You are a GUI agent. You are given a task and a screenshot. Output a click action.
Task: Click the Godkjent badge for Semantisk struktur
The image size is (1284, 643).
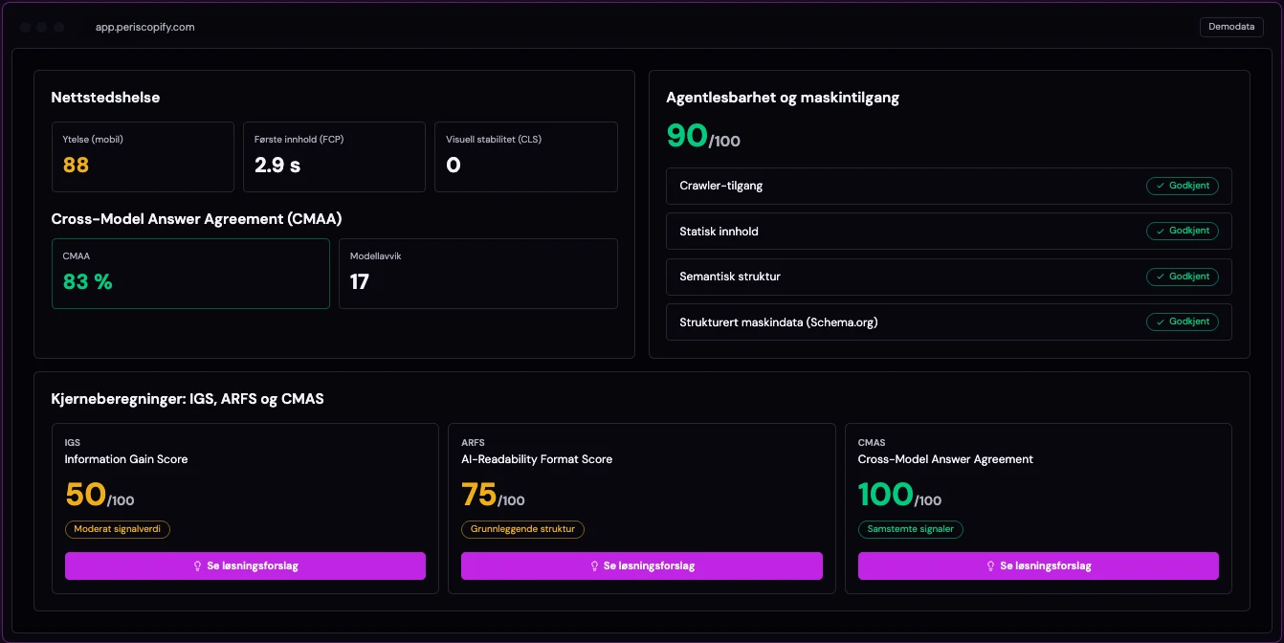click(x=1183, y=277)
